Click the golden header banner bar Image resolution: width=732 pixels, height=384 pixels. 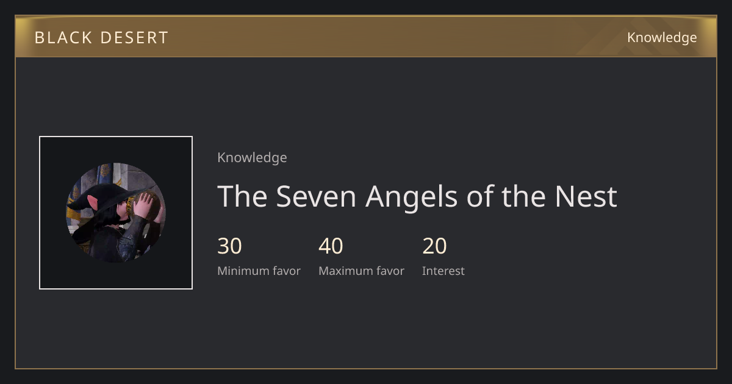[366, 37]
